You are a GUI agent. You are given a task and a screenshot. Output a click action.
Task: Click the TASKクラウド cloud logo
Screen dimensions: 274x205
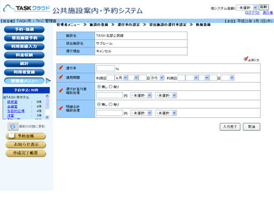tap(27, 8)
